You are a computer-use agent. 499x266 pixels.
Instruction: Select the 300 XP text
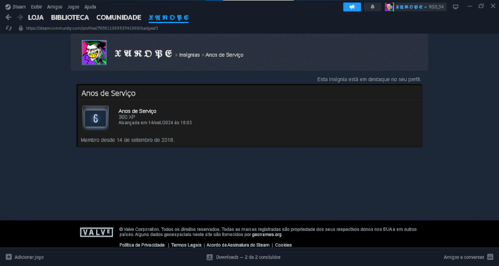coord(127,117)
